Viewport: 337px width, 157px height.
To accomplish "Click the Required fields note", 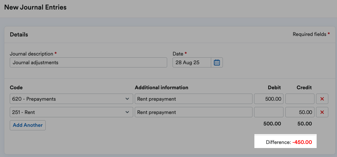I will point(311,34).
